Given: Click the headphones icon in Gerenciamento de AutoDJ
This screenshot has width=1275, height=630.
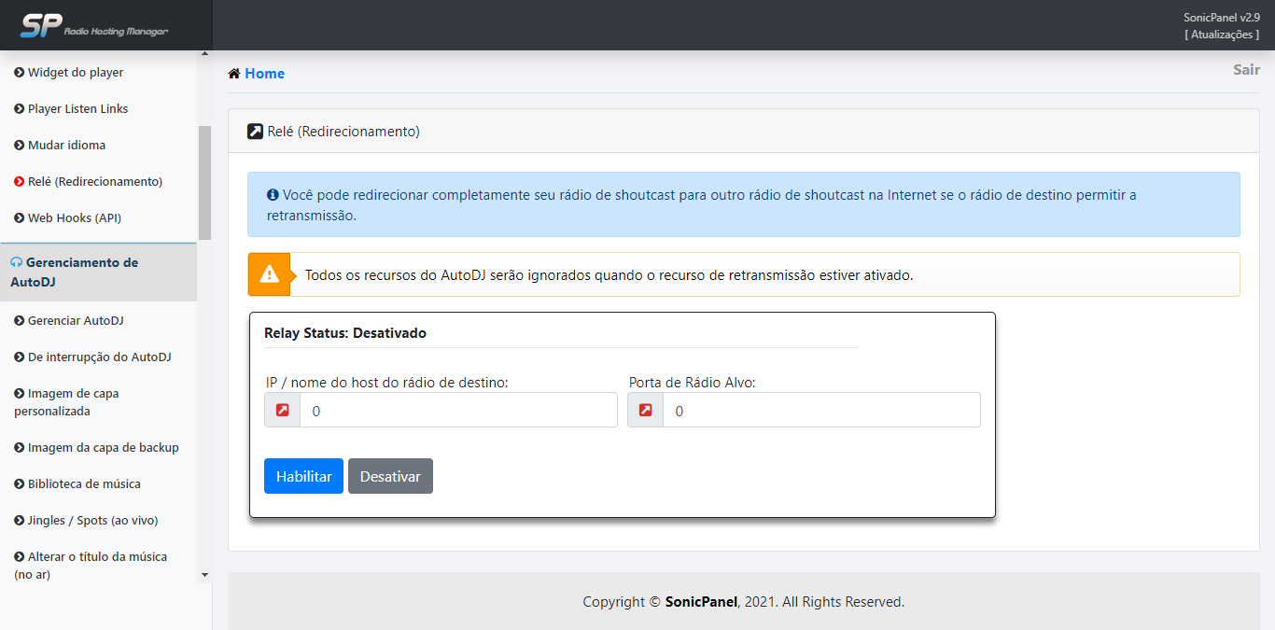Looking at the screenshot, I should [x=17, y=263].
